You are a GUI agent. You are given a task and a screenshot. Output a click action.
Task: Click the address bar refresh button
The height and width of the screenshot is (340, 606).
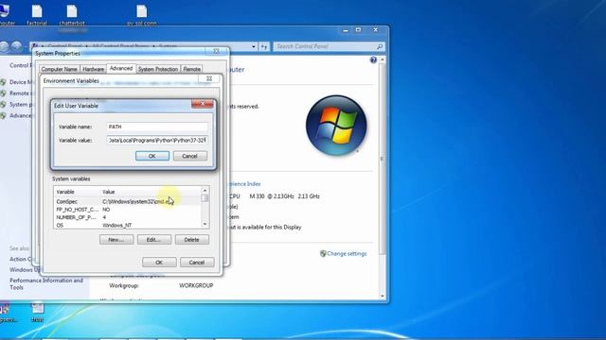264,46
